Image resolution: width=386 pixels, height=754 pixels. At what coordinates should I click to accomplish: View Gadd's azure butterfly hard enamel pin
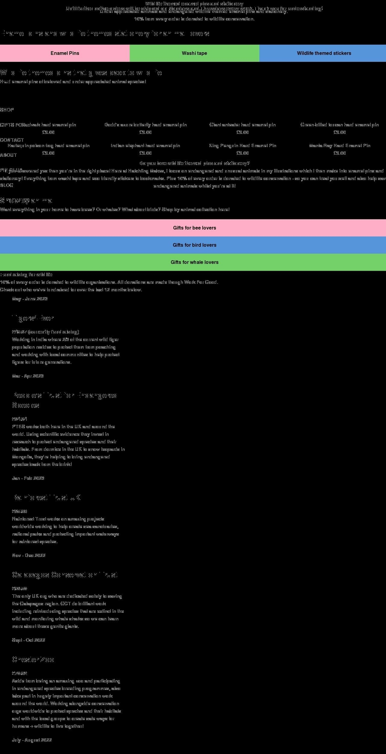[146, 125]
